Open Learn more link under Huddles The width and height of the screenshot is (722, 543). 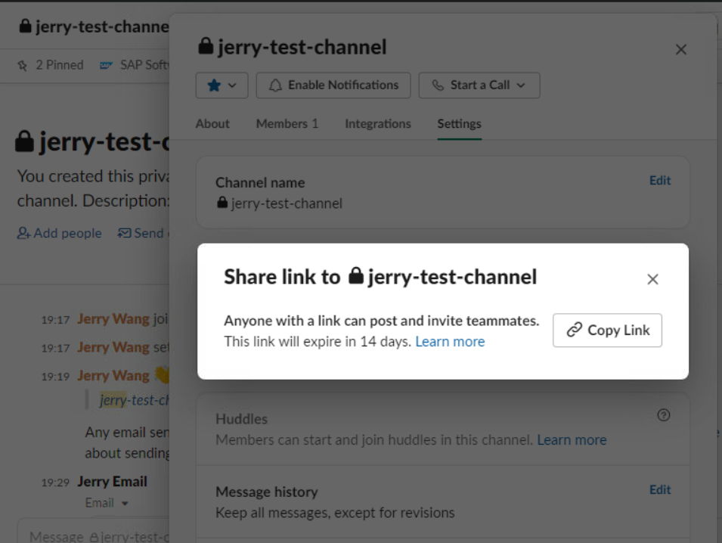click(x=572, y=440)
